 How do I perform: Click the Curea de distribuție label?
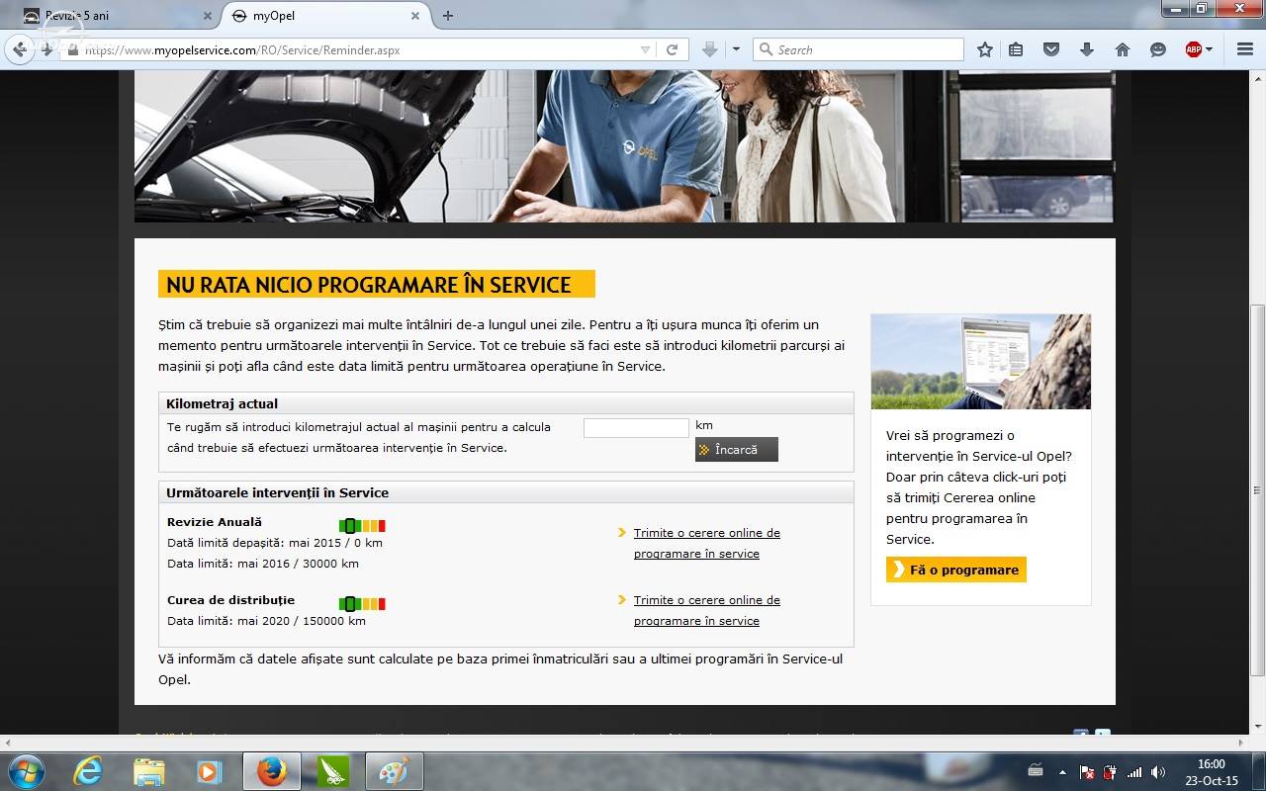pyautogui.click(x=230, y=600)
